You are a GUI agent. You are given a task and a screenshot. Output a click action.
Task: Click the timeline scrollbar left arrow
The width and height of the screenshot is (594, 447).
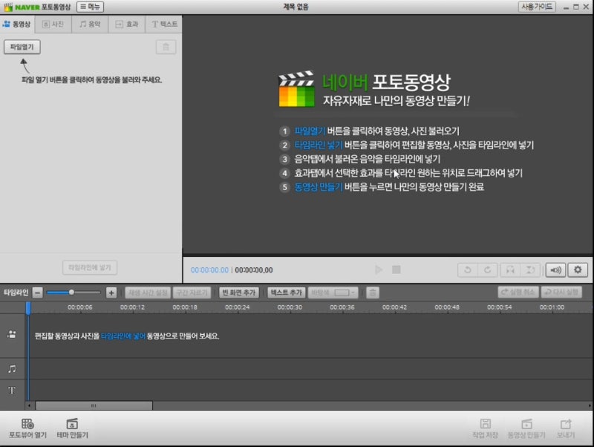coord(29,405)
